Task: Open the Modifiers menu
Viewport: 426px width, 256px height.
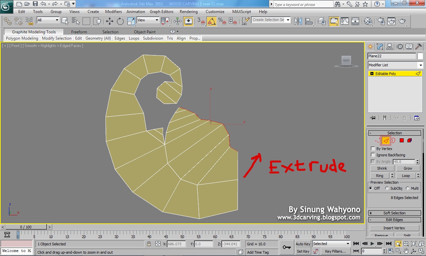Action: (113, 11)
